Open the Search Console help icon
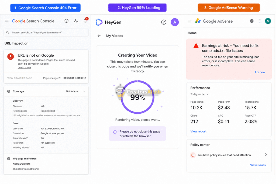Image resolution: width=276 pixels, height=184 pixels. pos(66,21)
